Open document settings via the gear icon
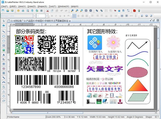The height and width of the screenshot is (119, 161). (18, 11)
